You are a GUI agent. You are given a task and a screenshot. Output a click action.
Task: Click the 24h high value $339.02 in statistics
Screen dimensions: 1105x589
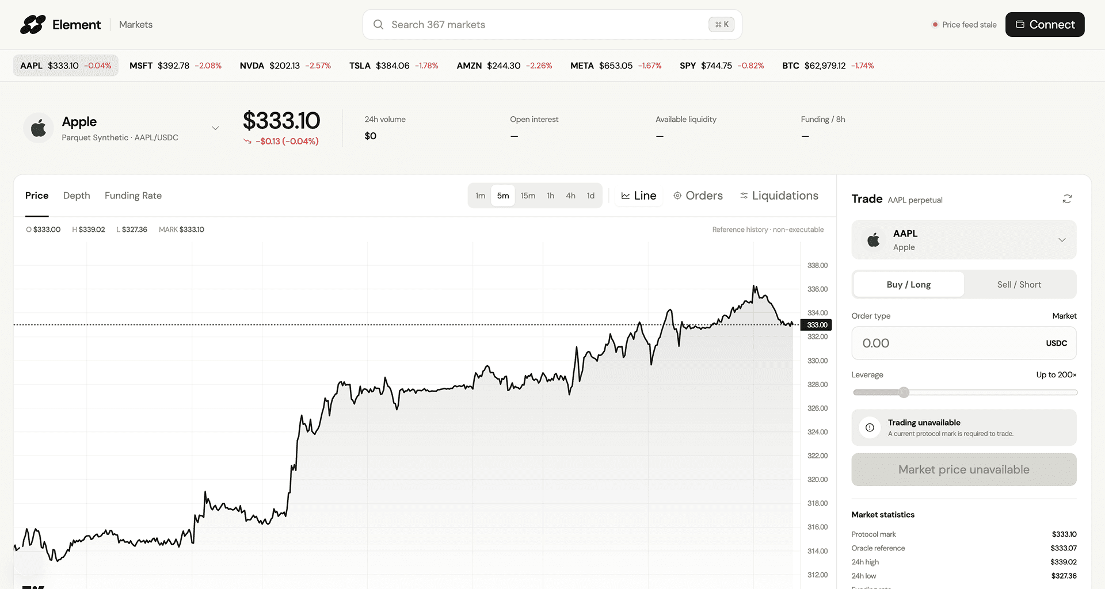tap(1064, 562)
